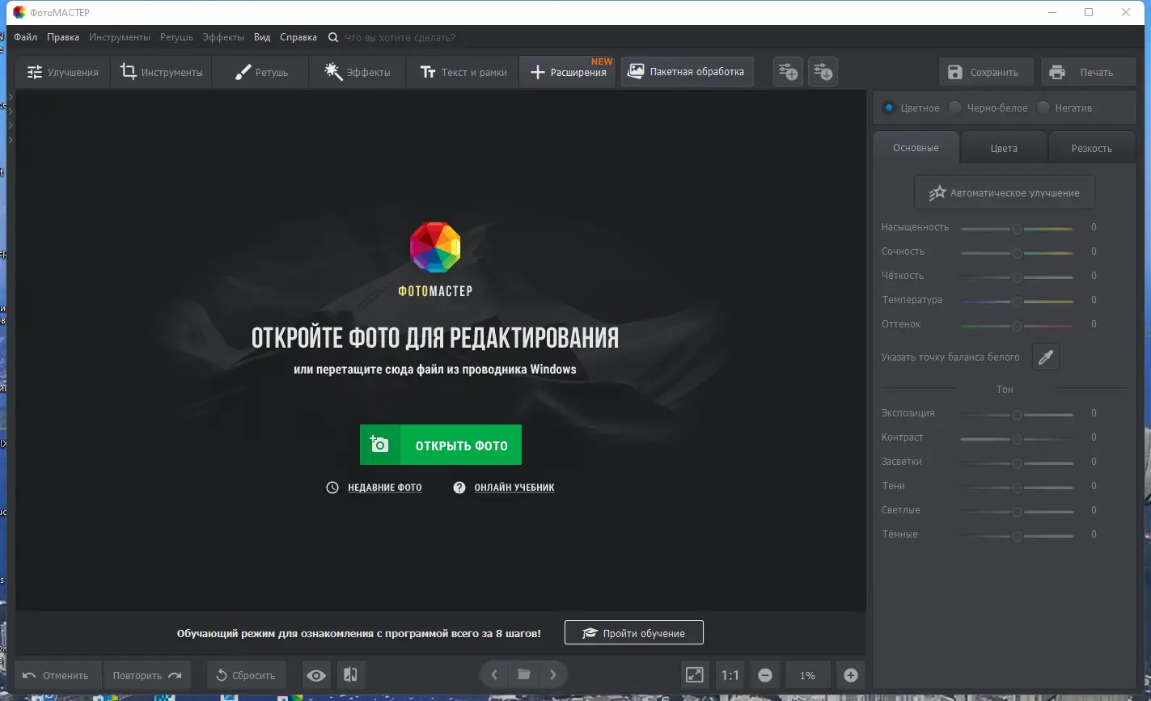Fit image to screen
The width and height of the screenshot is (1151, 701).
pos(694,674)
